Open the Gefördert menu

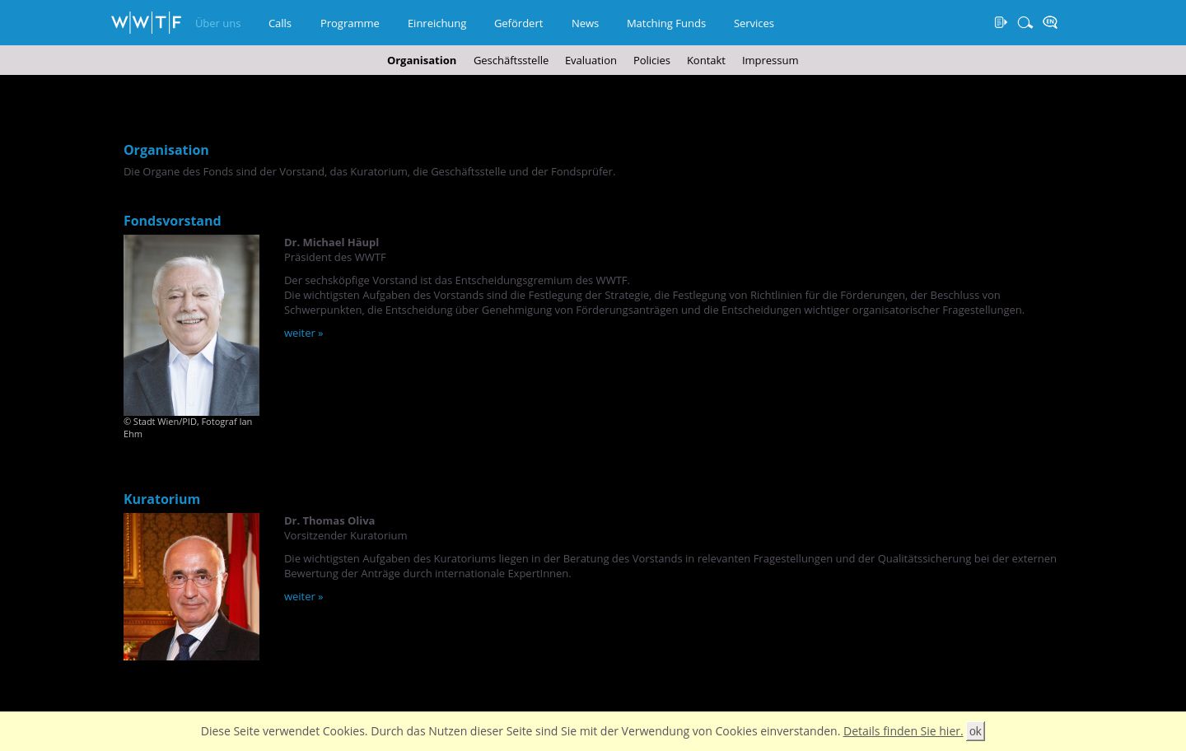519,23
